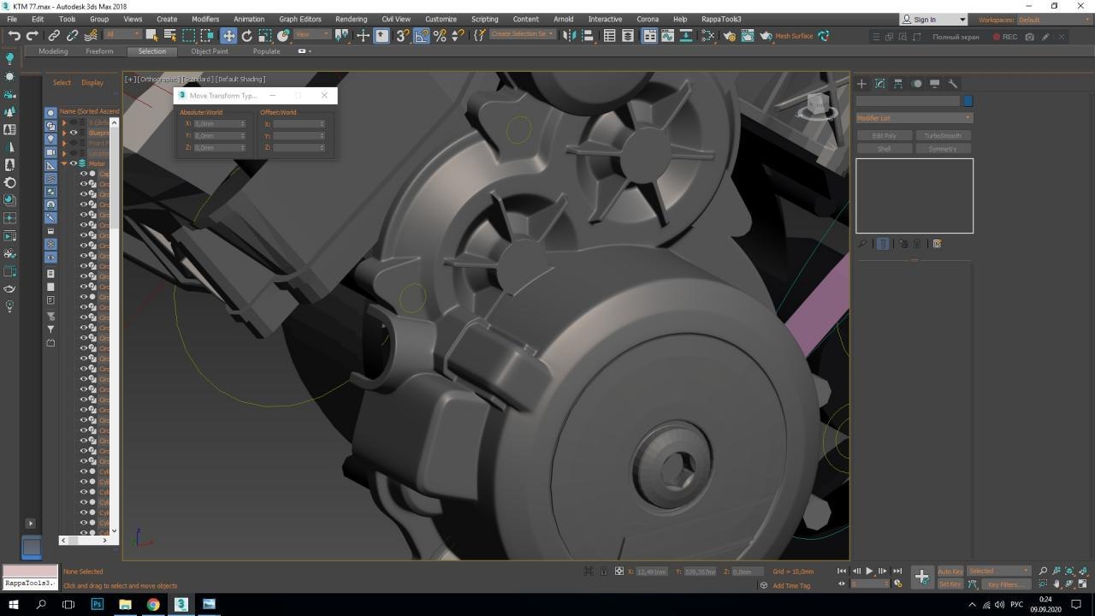Open the Modifier List dropdown

[914, 118]
